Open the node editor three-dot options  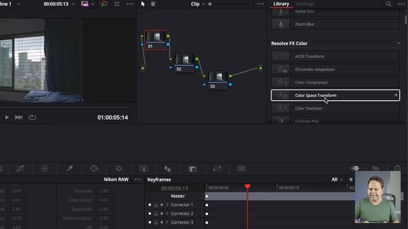tap(261, 4)
